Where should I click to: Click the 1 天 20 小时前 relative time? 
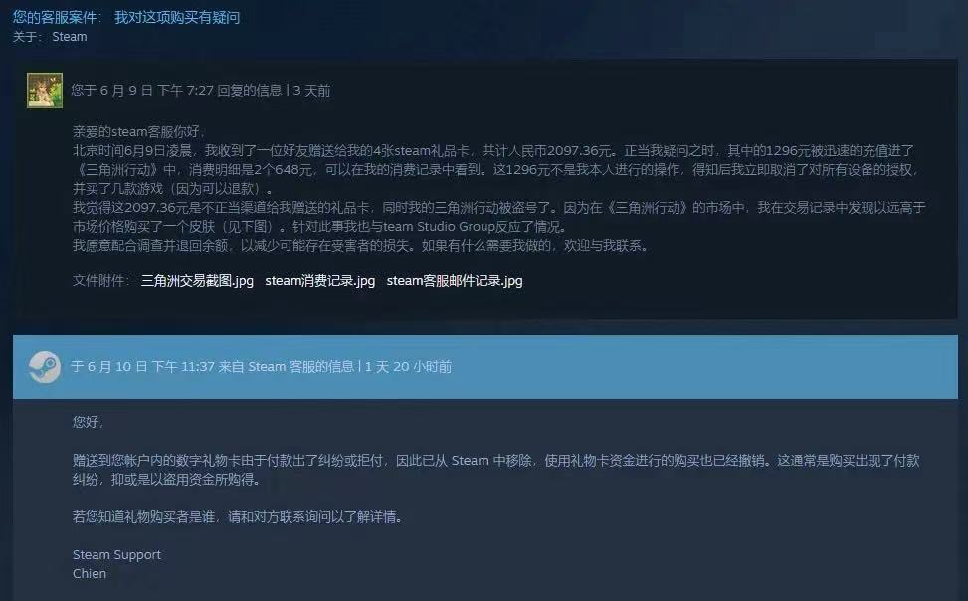(x=408, y=367)
